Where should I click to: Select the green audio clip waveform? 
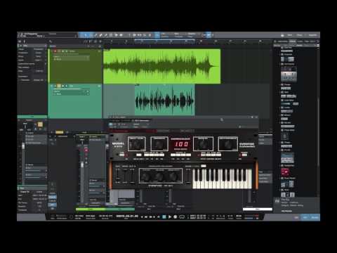click(x=161, y=66)
